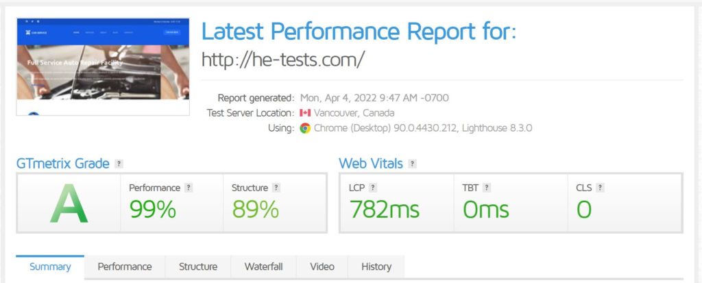Open the Waterfall tab
The height and width of the screenshot is (283, 702).
coord(263,267)
